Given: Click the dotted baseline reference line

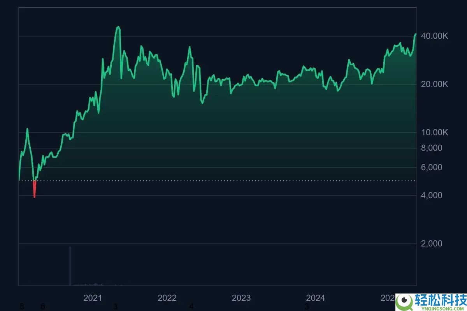Looking at the screenshot, I should [233, 181].
